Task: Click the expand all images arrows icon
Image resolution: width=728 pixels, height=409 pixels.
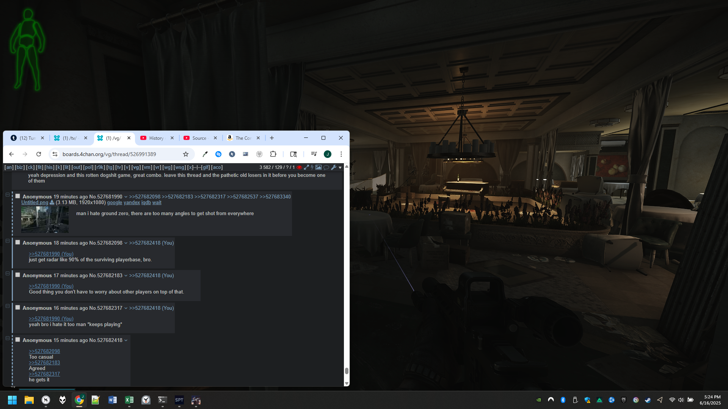Action: coord(306,167)
